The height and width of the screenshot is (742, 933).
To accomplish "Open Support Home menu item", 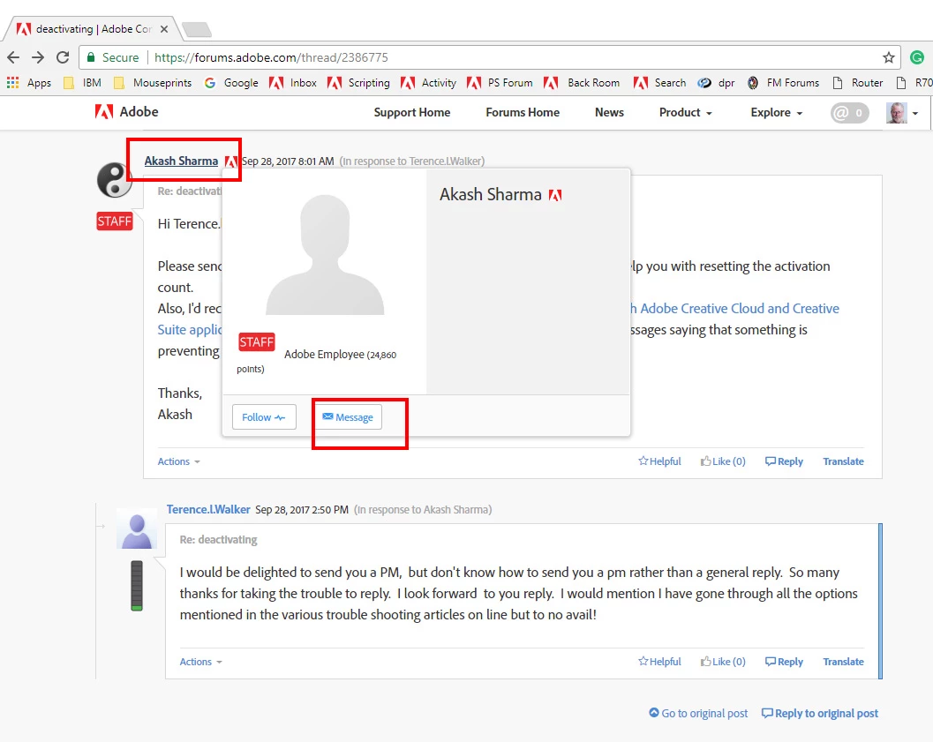I will pyautogui.click(x=411, y=112).
